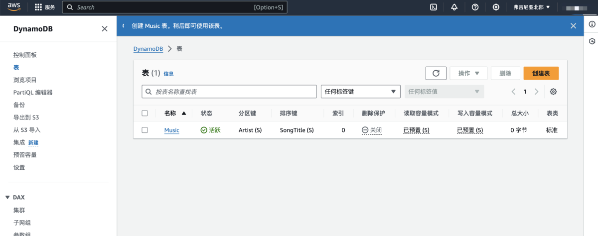This screenshot has width=598, height=236.
Task: Select all tables checkbox in header
Action: click(x=145, y=114)
